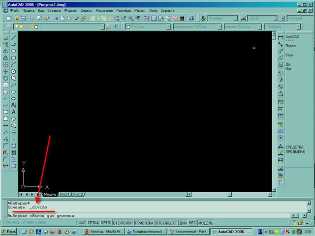Switch to the Лист1 layout tab
This screenshot has height=236, width=315.
[64, 194]
